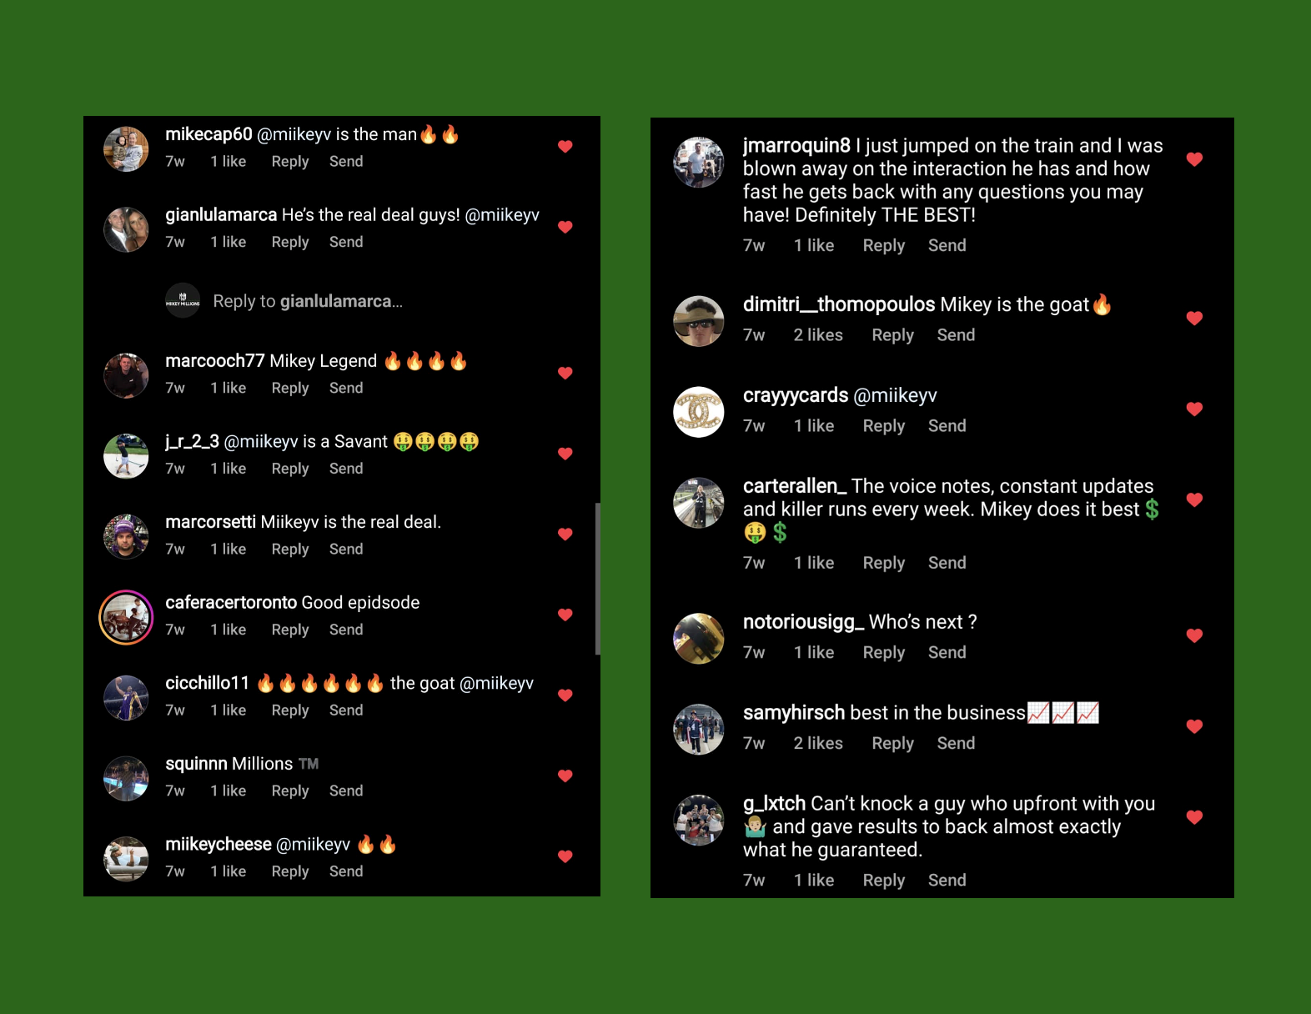Viewport: 1311px width, 1014px height.
Task: Toggle like heart on marcooch77's comment
Action: point(565,374)
